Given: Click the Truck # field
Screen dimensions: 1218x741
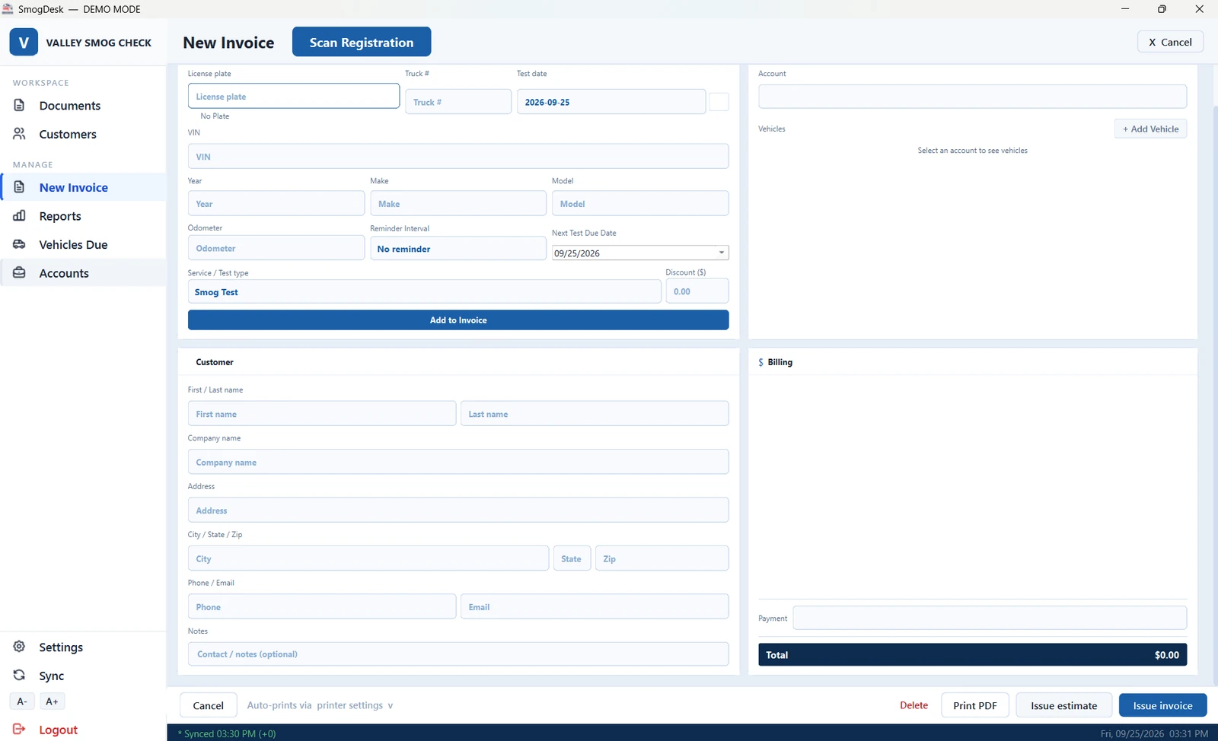Looking at the screenshot, I should tap(458, 102).
